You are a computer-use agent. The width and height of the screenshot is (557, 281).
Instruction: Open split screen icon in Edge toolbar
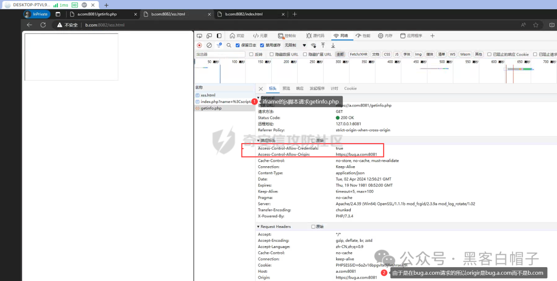pos(552,25)
